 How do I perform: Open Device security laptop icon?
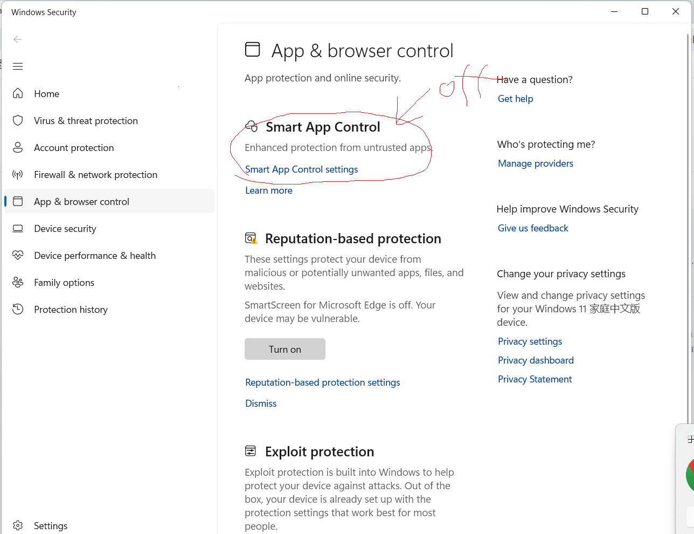[x=18, y=229]
